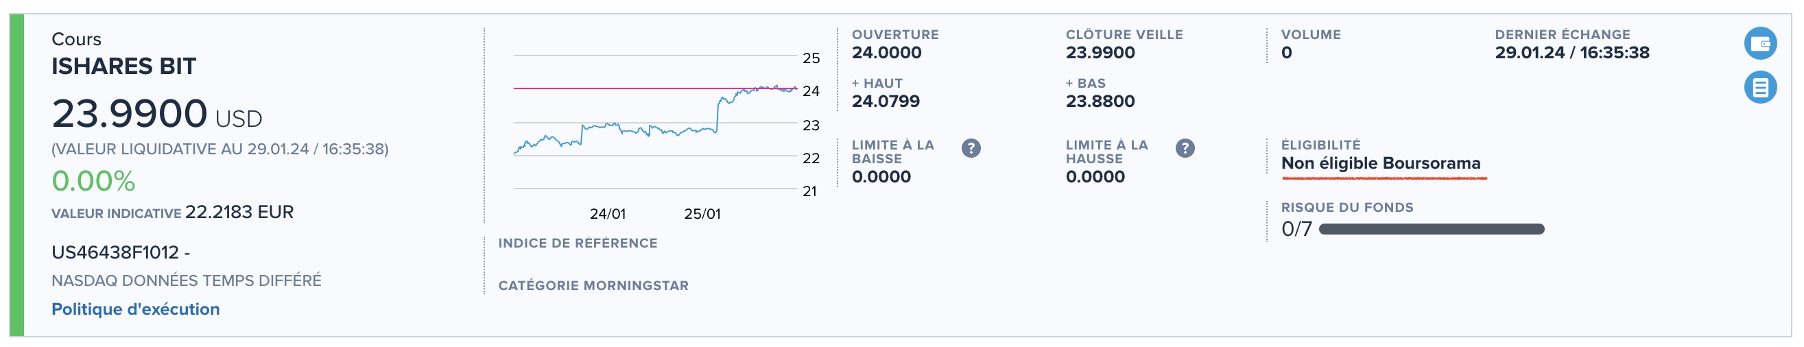Image resolution: width=1804 pixels, height=347 pixels.
Task: Click the Catégorie Morningstar label
Action: click(x=593, y=286)
